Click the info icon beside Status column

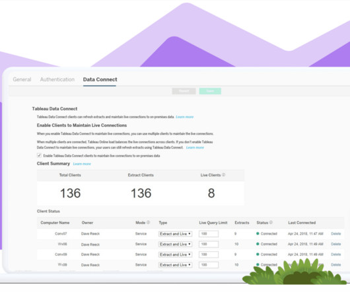271,223
